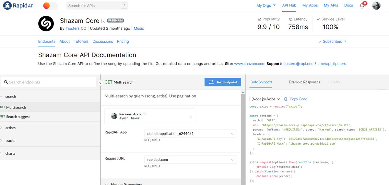
Task: Click the FREEMIUM badge
Action: coord(115,21)
